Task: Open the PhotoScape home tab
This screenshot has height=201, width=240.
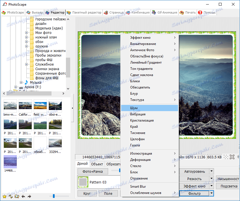Action: (x=13, y=12)
